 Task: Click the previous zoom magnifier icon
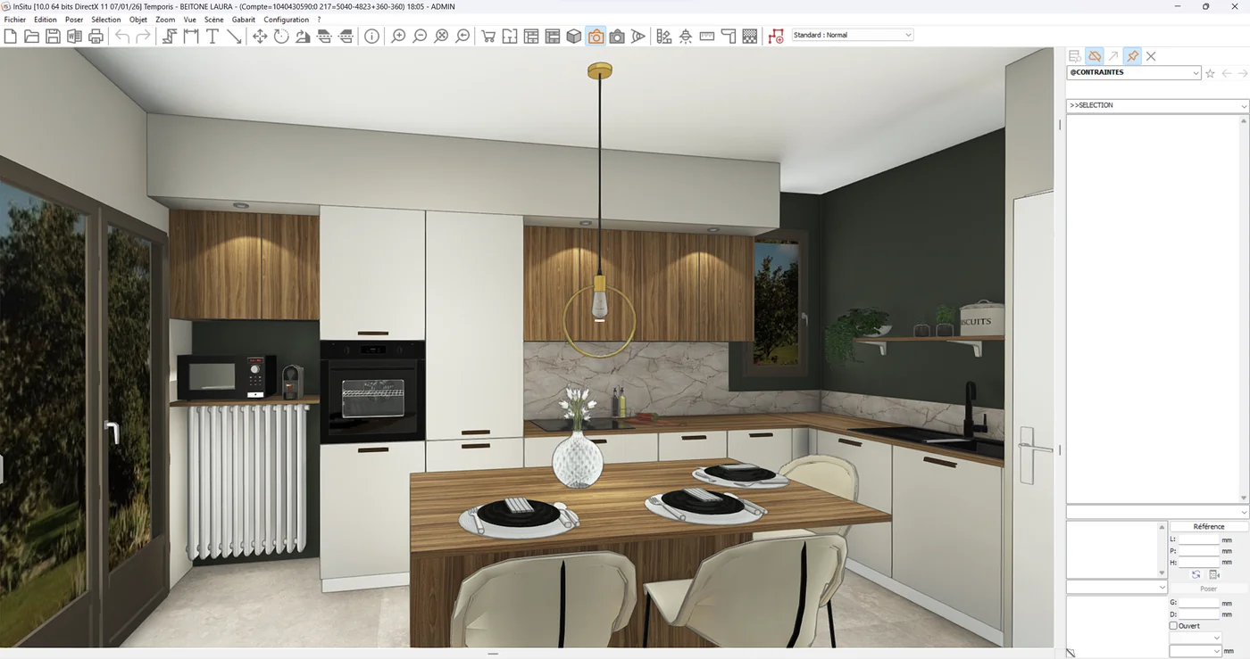tap(462, 36)
